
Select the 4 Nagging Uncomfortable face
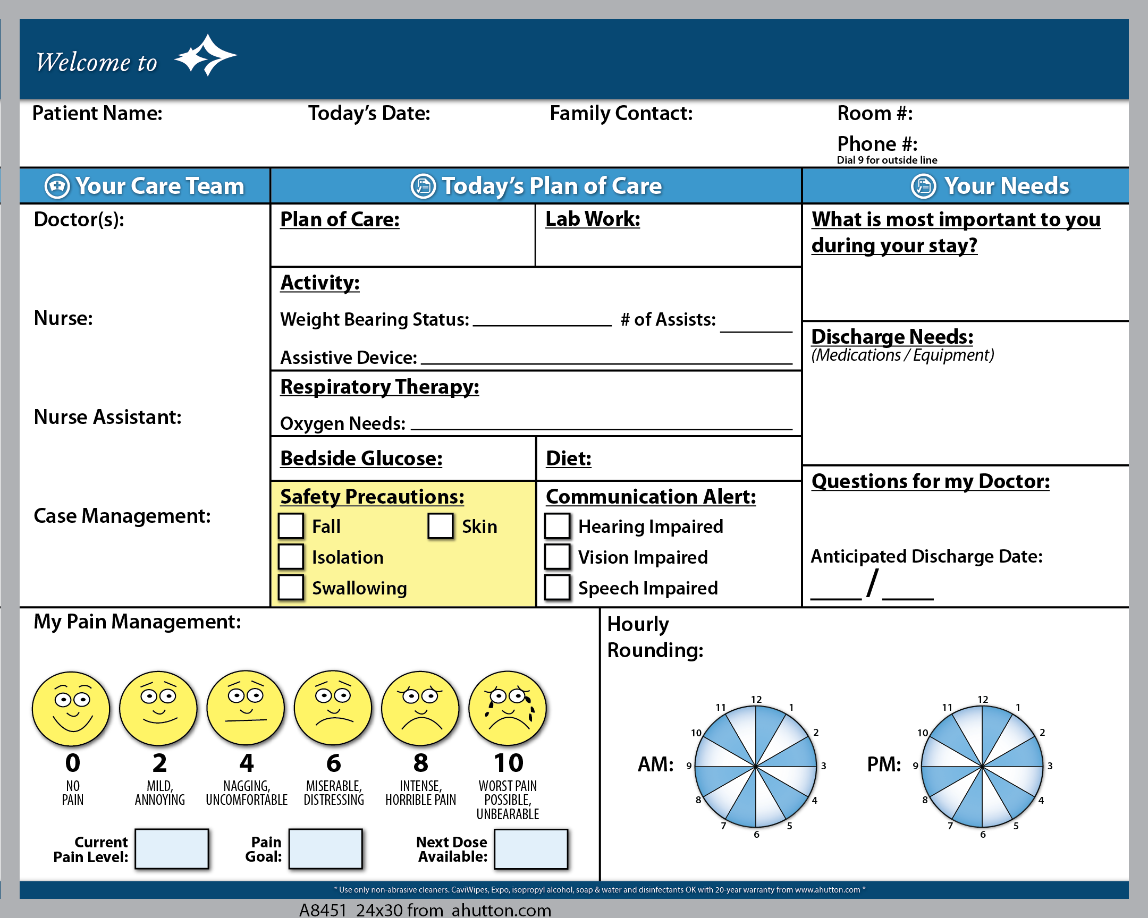tap(246, 708)
